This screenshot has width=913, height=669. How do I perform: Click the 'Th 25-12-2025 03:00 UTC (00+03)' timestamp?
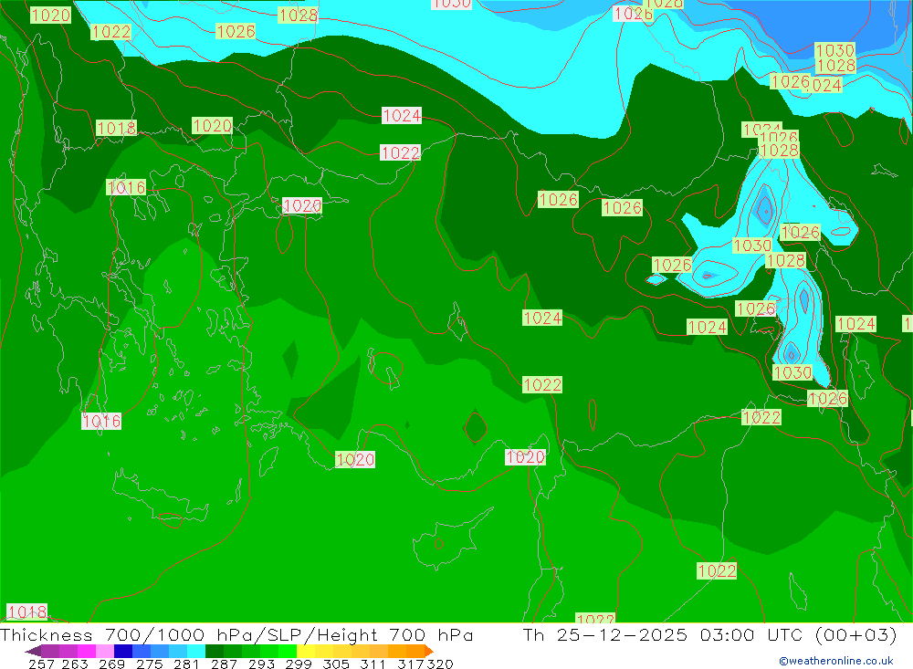[709, 634]
